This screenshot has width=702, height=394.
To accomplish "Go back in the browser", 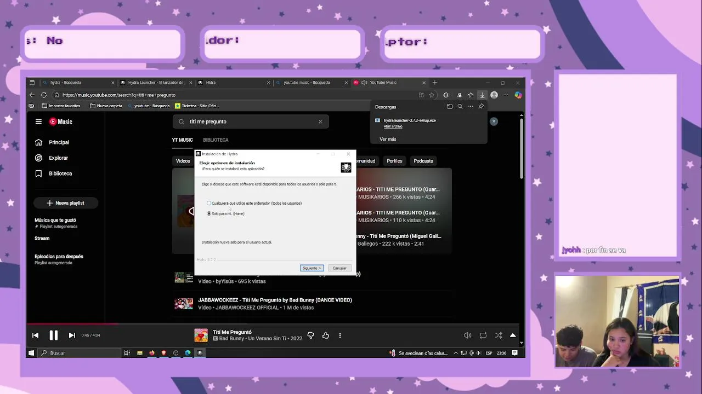I will point(32,95).
